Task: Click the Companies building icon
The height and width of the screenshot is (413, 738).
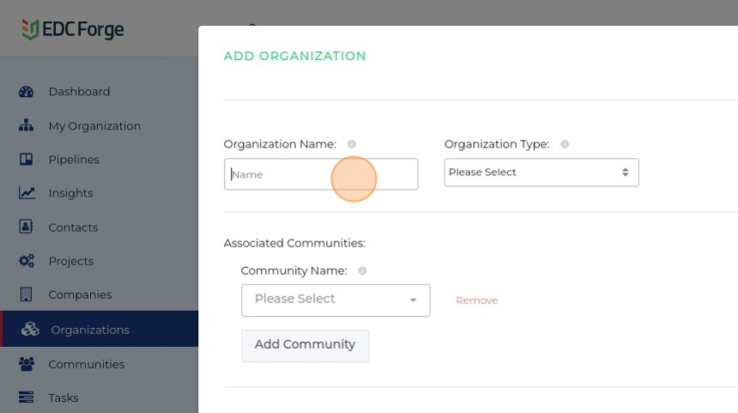Action: click(26, 295)
